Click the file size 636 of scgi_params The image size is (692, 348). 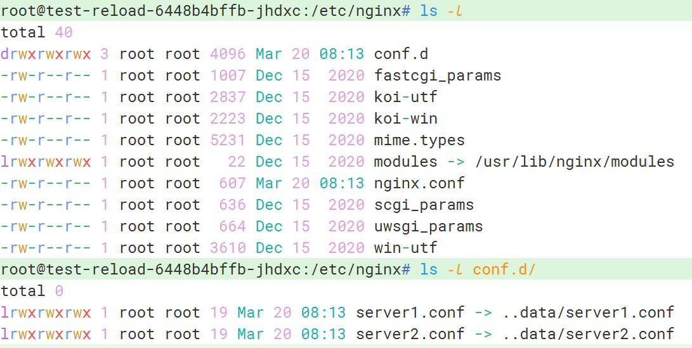click(232, 205)
